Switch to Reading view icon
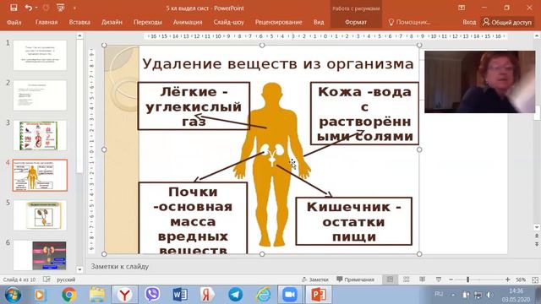 pos(423,280)
